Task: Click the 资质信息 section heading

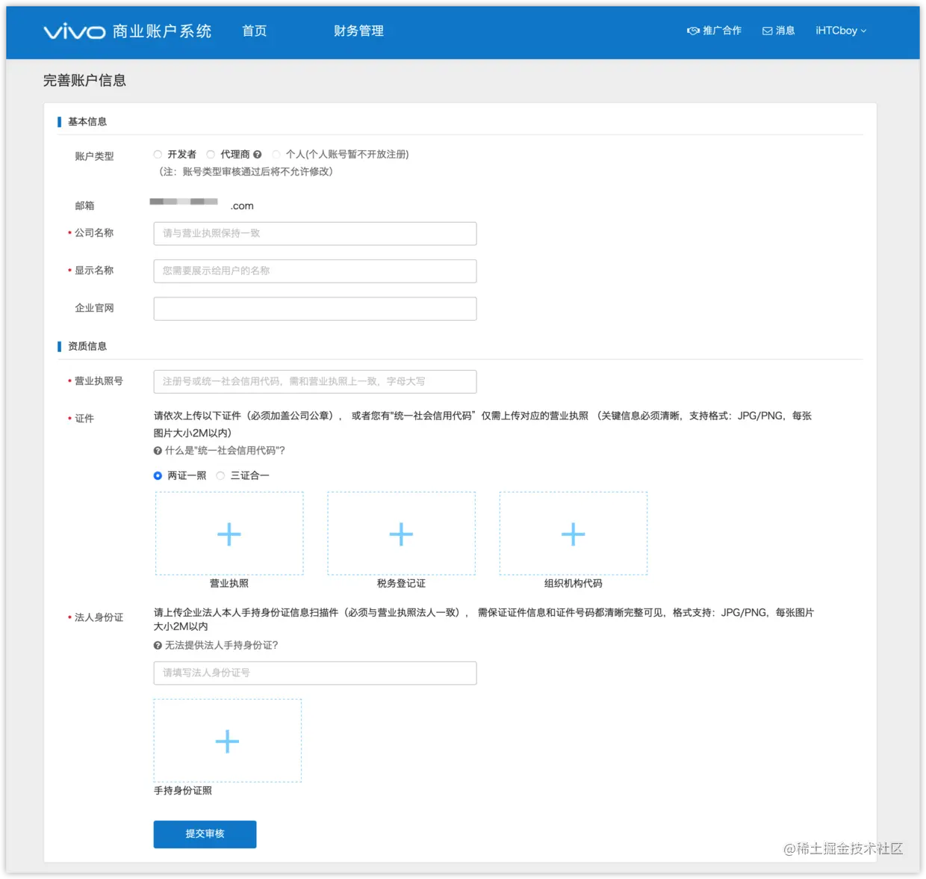Action: [x=87, y=346]
